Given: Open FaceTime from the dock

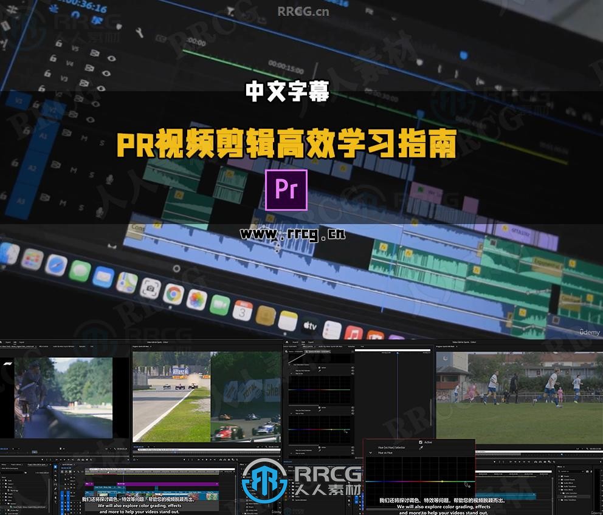Looking at the screenshot, I should pyautogui.click(x=219, y=305).
